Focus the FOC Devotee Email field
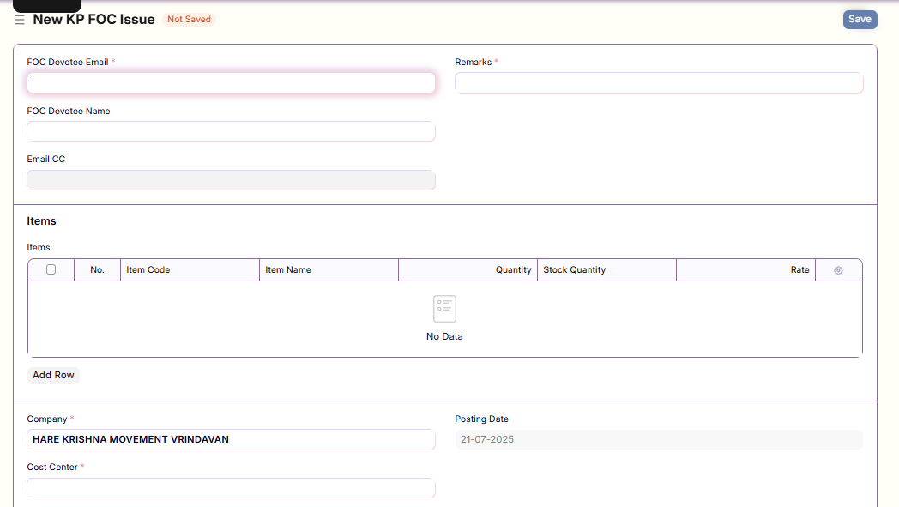 (231, 83)
